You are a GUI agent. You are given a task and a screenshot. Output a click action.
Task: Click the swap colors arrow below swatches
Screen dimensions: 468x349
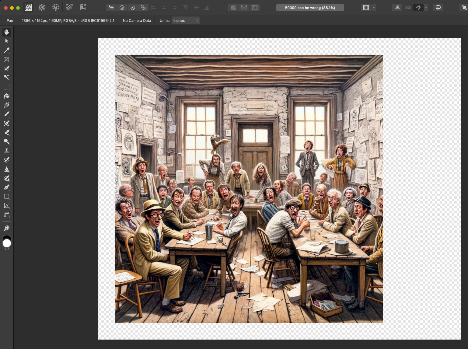7,249
